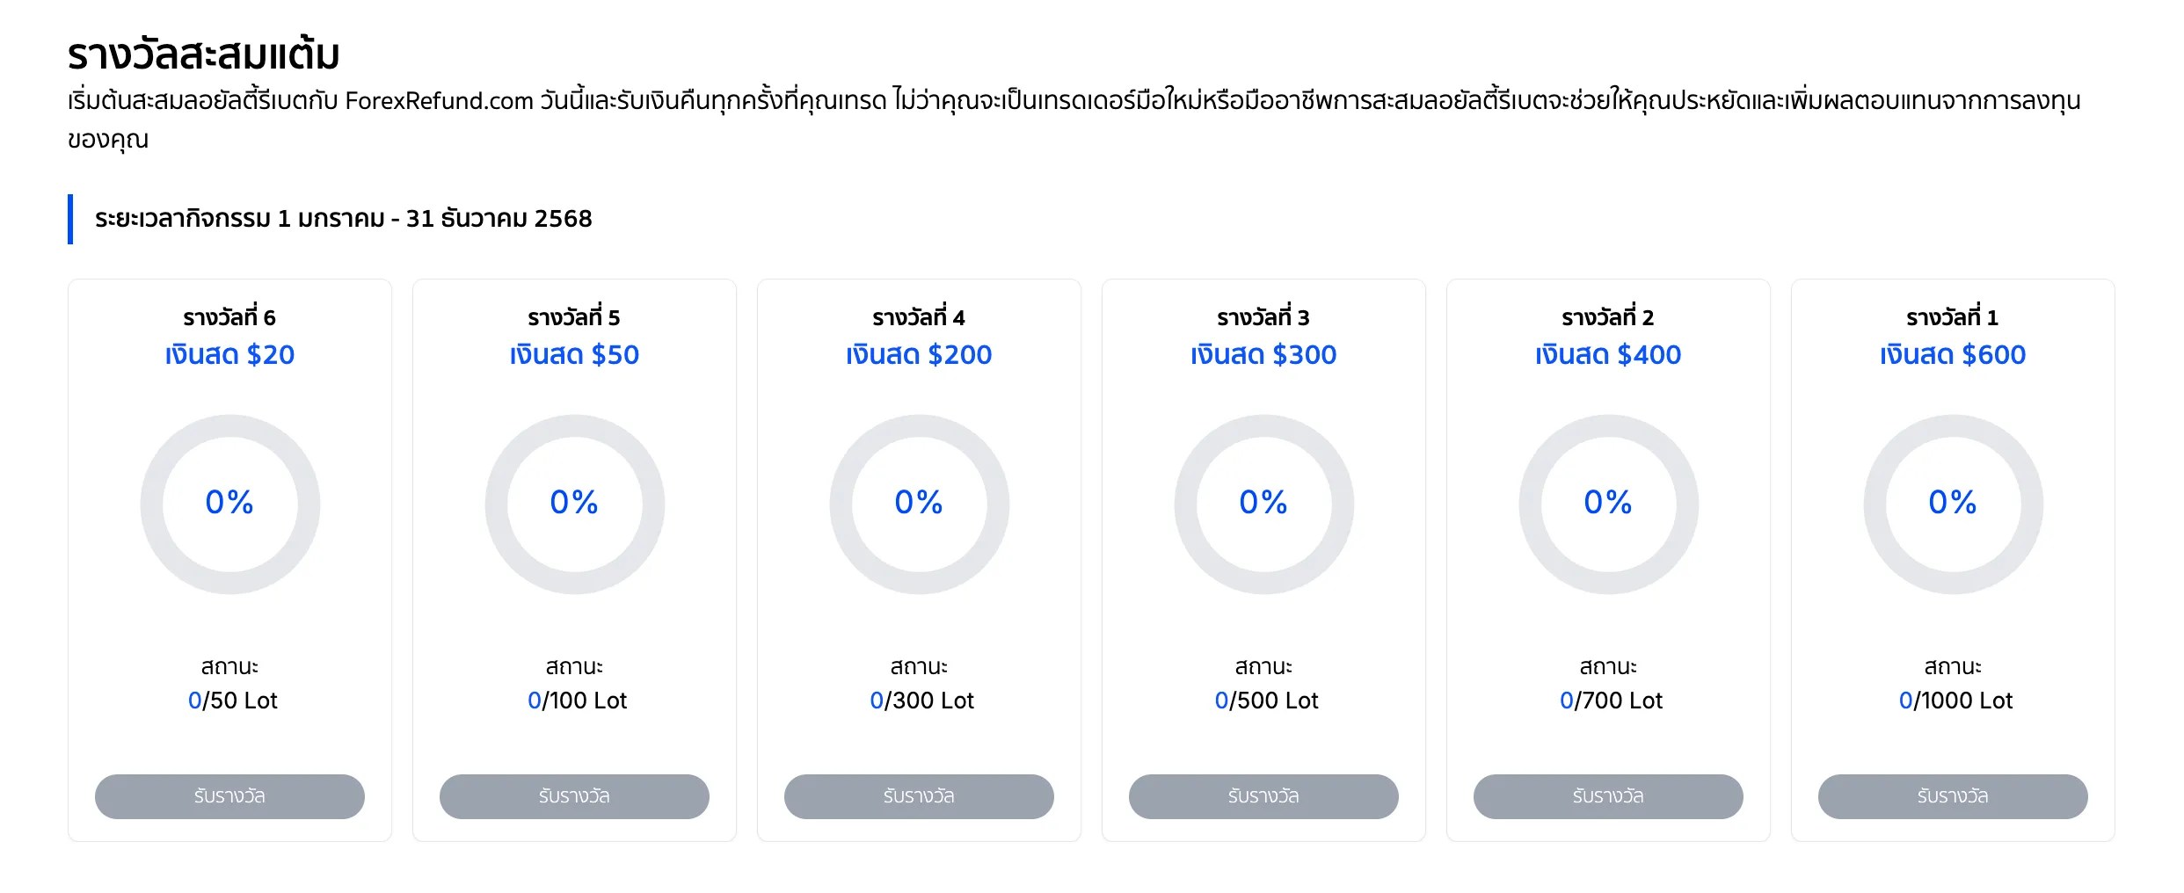Claim reward button for รางวัลที่ 6
Viewport: 2184px width, 893px height.
click(229, 796)
